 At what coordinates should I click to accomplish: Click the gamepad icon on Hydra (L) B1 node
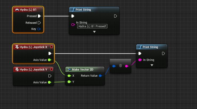(x=17, y=10)
